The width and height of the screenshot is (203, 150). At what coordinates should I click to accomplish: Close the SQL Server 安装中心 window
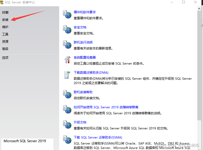[195, 2]
